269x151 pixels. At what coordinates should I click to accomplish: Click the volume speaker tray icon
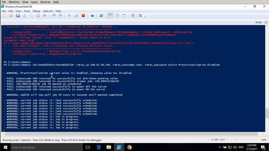235,147
